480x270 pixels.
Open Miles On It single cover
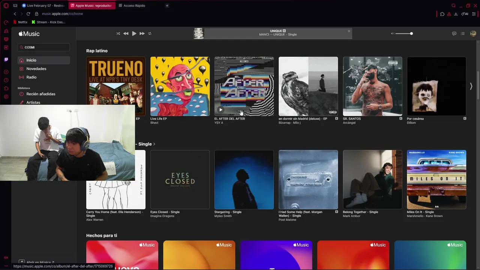[x=436, y=180]
